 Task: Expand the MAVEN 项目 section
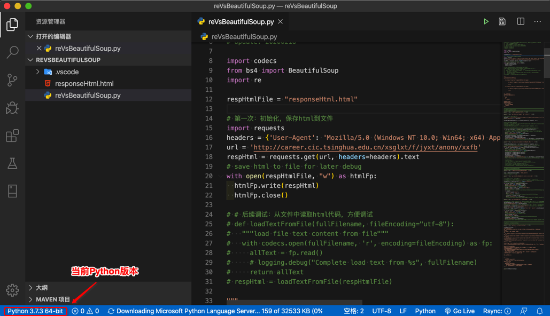pos(30,299)
